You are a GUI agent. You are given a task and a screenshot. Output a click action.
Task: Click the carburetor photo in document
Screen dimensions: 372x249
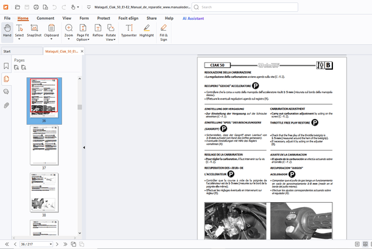[x=235, y=221]
